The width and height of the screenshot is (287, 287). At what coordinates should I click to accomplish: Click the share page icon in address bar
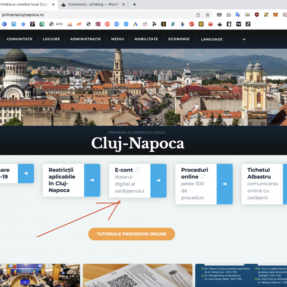pos(198,15)
